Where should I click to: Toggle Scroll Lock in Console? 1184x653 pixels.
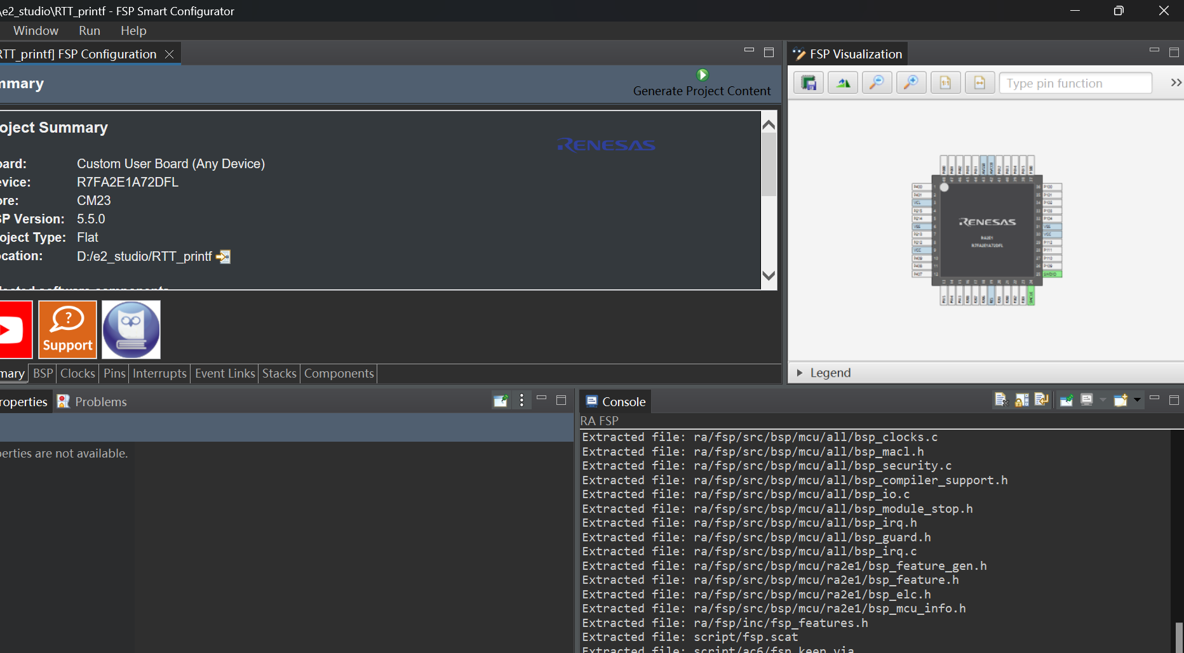click(1021, 400)
